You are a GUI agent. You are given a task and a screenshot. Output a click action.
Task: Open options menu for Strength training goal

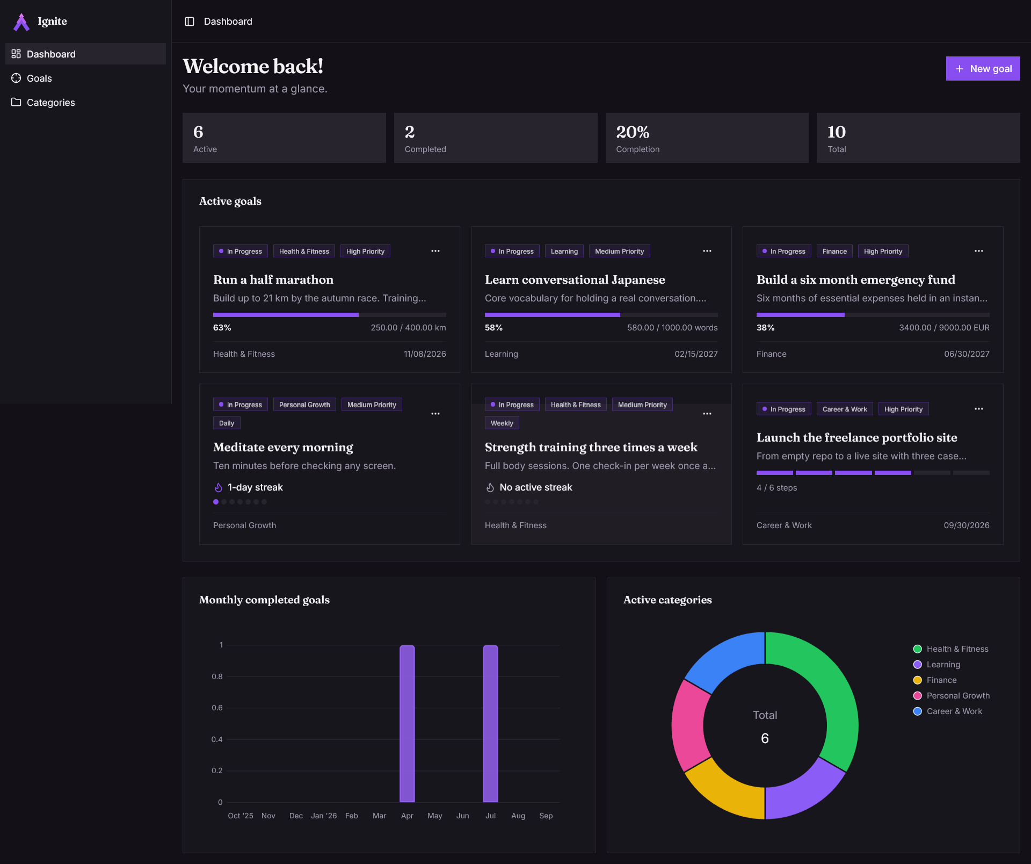(x=707, y=414)
